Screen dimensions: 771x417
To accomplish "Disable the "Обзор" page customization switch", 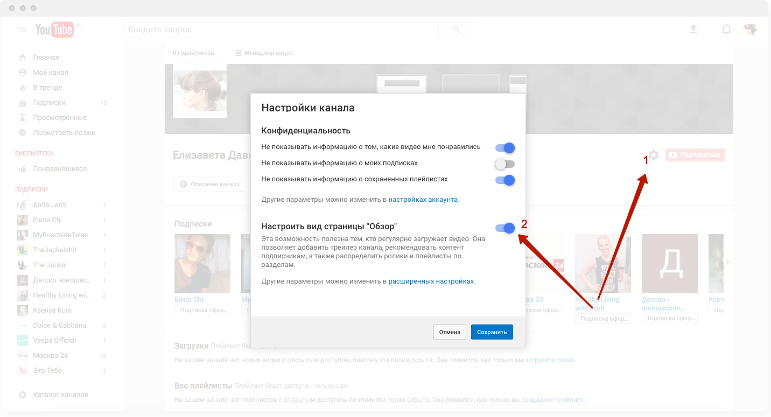I will point(505,228).
